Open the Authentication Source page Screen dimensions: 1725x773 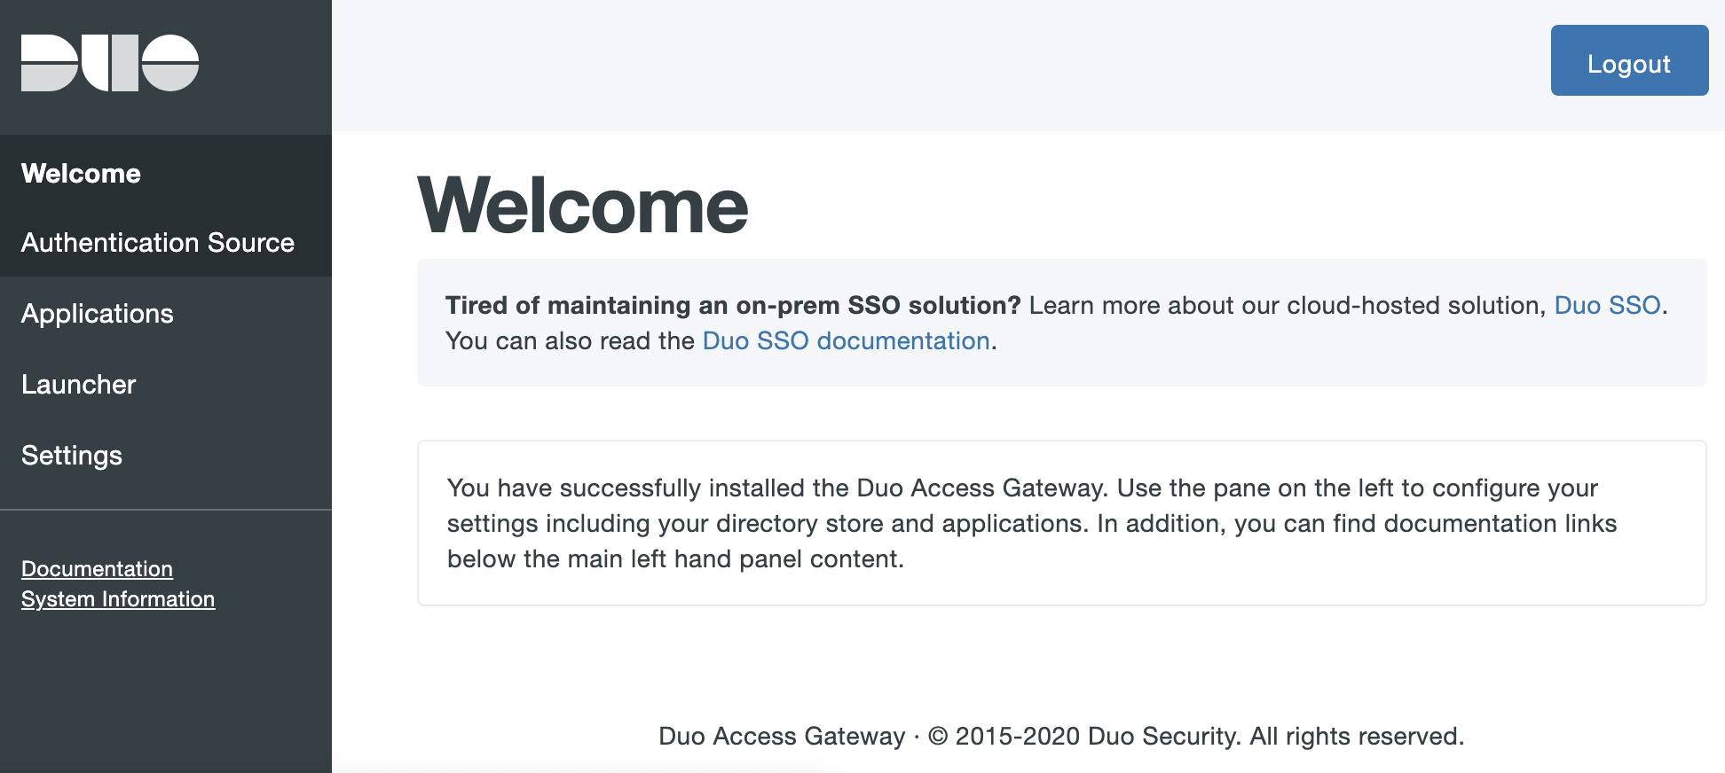pyautogui.click(x=158, y=242)
